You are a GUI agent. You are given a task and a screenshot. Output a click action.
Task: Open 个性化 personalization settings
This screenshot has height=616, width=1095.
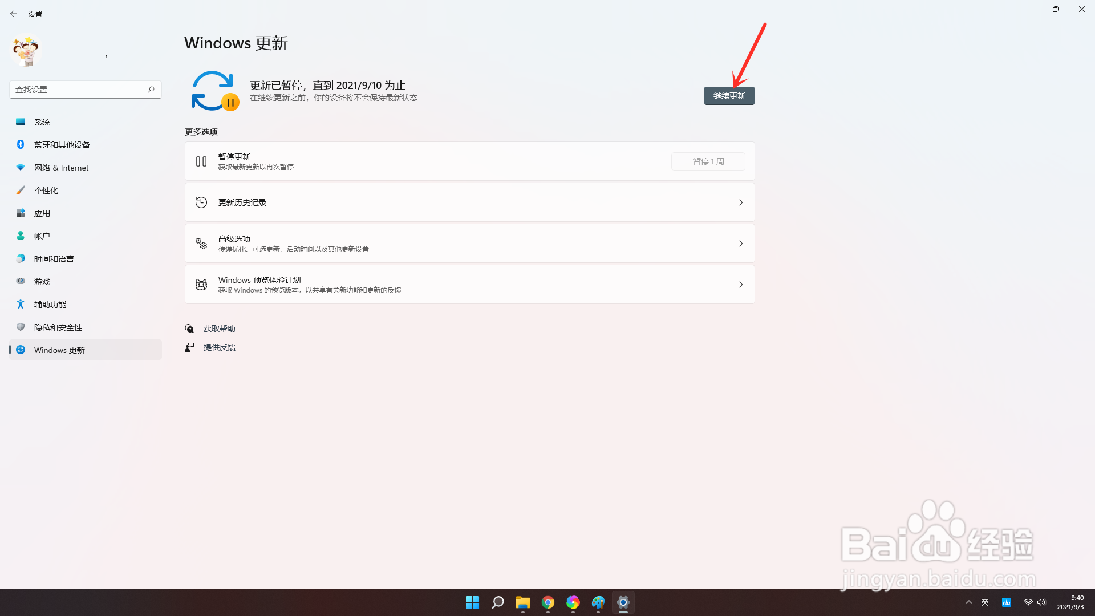(46, 191)
